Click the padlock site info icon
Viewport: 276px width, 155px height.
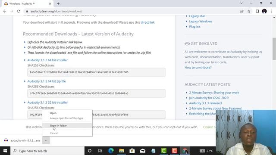27,11
